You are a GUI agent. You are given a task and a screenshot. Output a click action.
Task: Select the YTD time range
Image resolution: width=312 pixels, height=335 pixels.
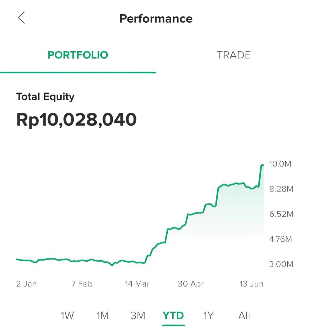pos(173,315)
